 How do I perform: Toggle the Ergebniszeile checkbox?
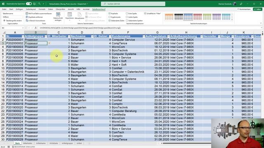click(x=109, y=17)
